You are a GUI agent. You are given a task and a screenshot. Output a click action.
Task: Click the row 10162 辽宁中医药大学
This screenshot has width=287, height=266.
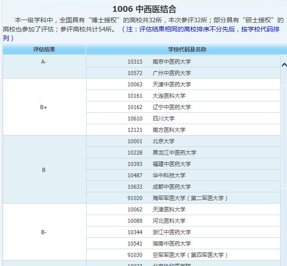183,107
